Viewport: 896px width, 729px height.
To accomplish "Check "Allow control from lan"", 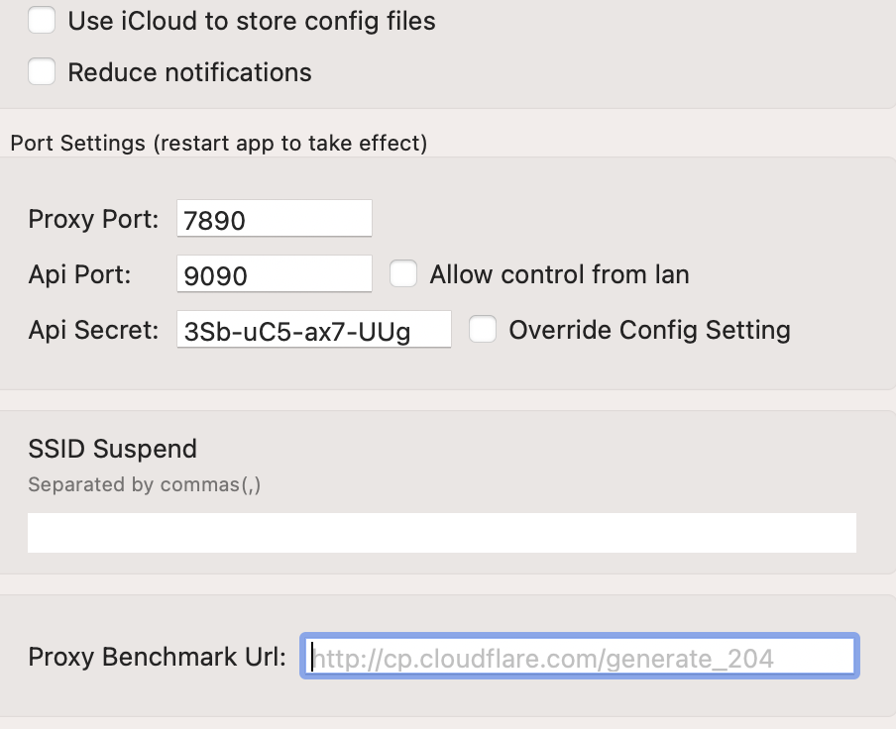I will [403, 274].
